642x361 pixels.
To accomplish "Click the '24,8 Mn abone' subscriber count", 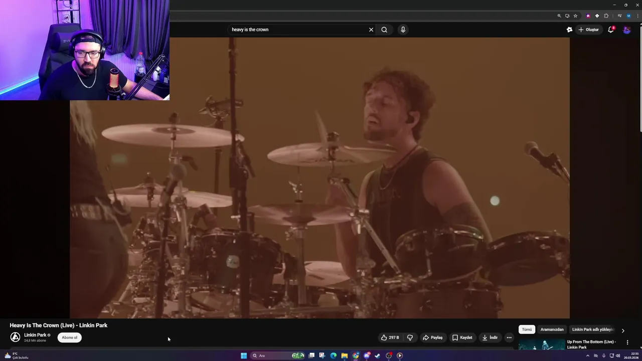I will pos(35,340).
